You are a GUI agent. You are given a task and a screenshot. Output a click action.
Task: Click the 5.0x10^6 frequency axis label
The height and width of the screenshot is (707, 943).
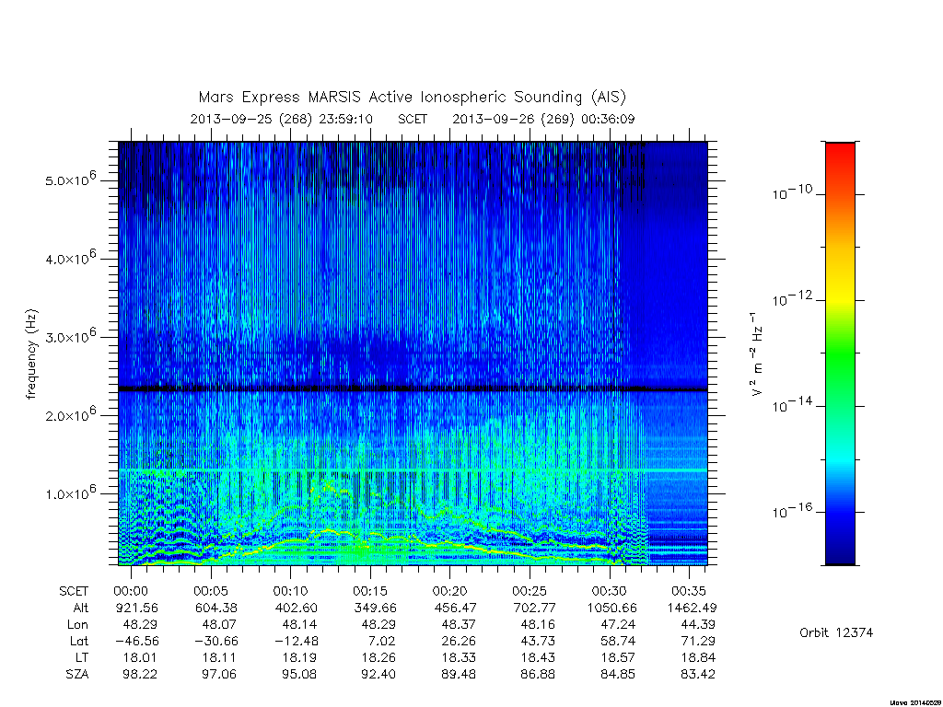pos(70,180)
